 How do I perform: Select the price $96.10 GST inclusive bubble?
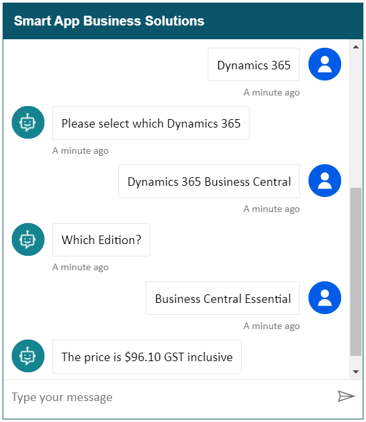pos(147,357)
